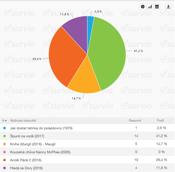Click the 0 % share in the table
The height and width of the screenshot is (172, 175).
click(162, 152)
